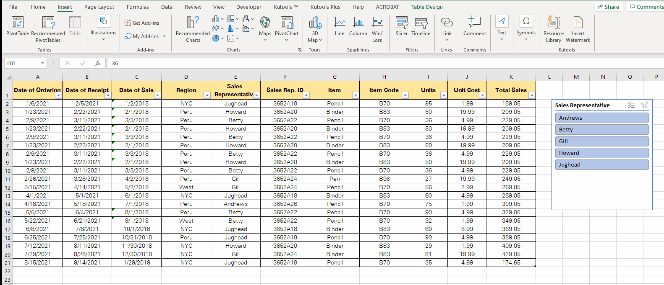Open Kutools Resource Library
664x285 pixels.
click(x=554, y=29)
